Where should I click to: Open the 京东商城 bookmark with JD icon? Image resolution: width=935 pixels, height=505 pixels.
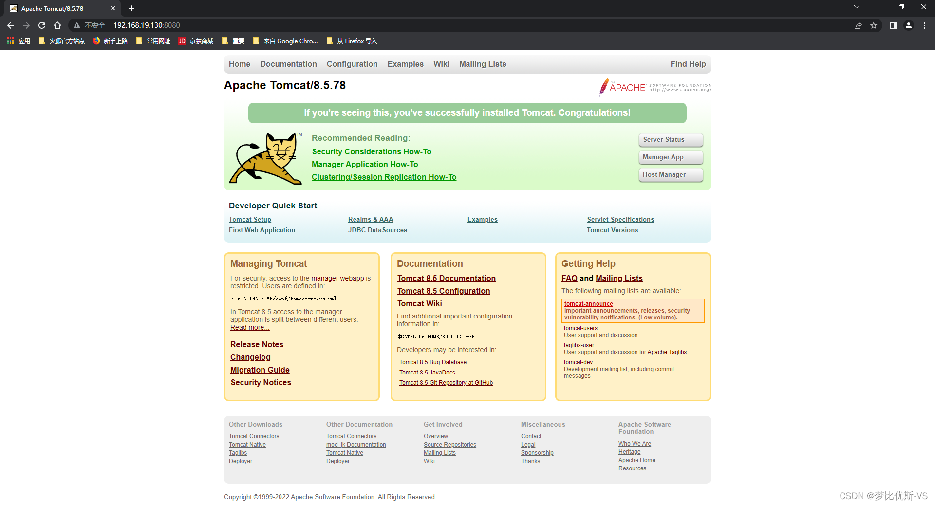click(195, 41)
